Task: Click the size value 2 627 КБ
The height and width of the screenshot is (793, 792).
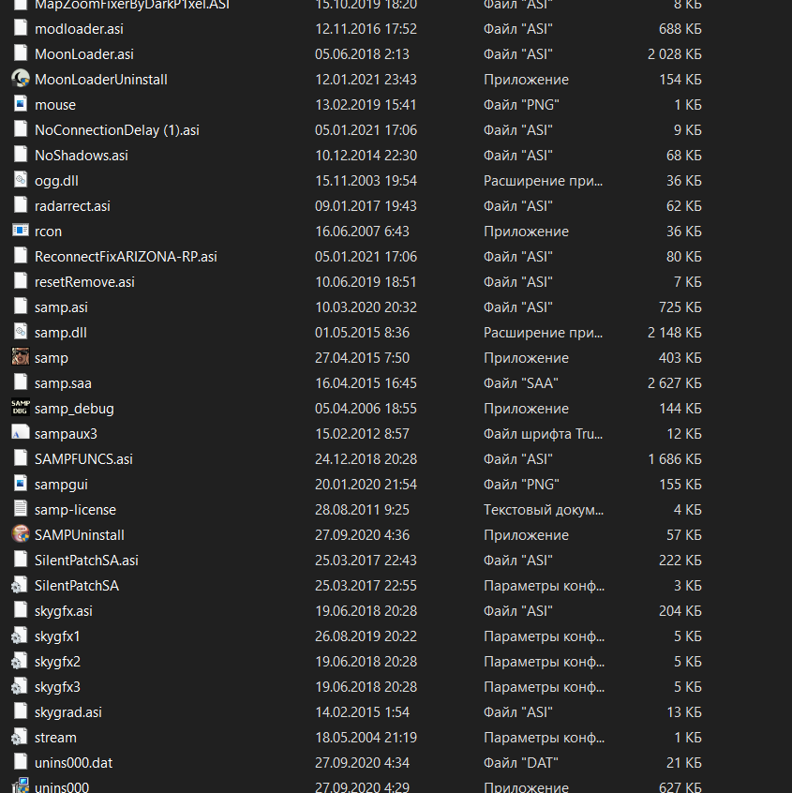Action: point(675,382)
